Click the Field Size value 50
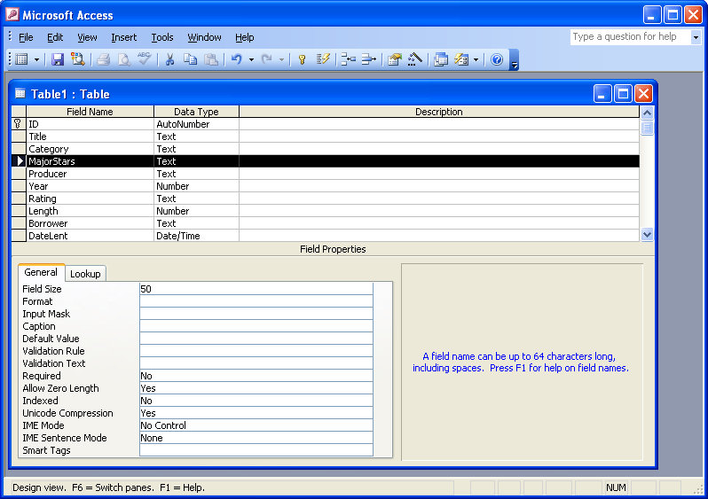 [256, 289]
